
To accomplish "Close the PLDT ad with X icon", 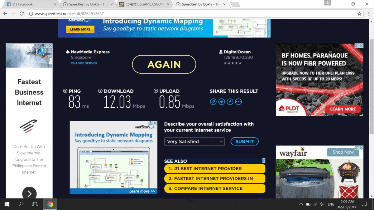I will coord(361,46).
